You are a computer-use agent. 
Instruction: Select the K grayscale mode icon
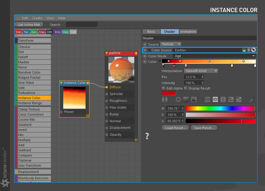223,99
